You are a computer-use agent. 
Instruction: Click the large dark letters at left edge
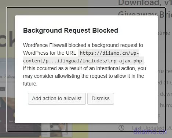[x=7, y=39]
